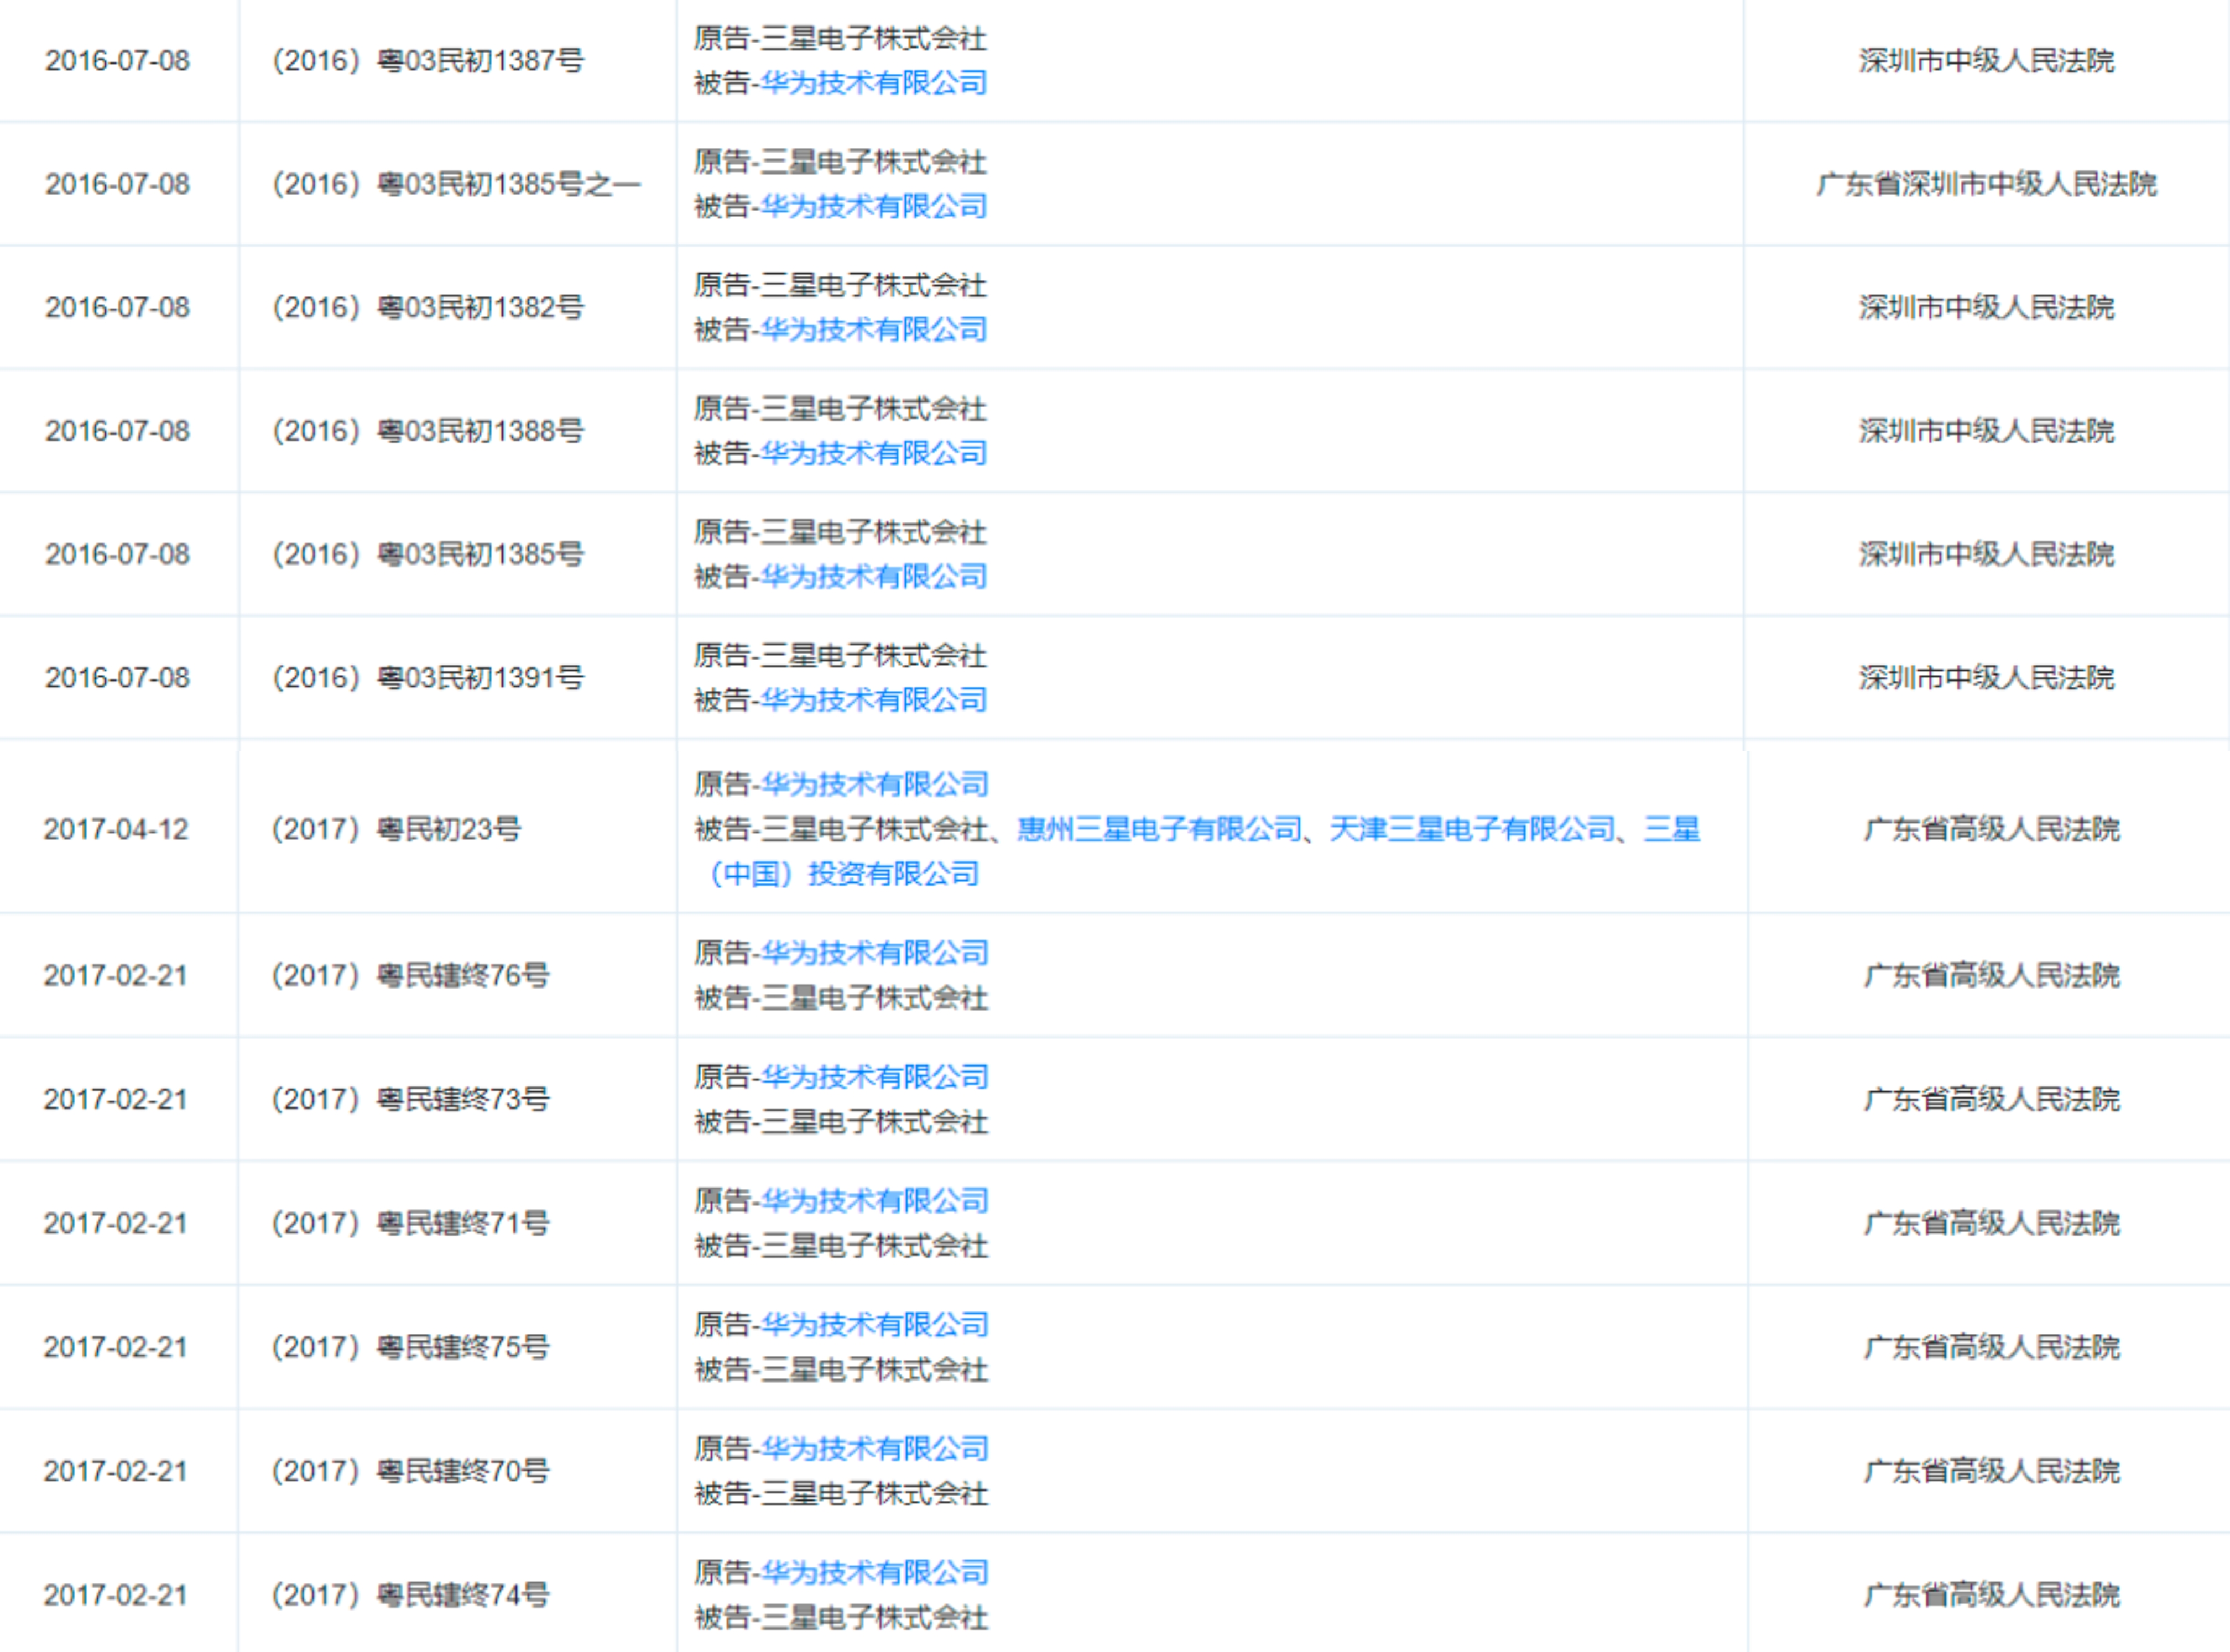This screenshot has height=1652, width=2230.
Task: Click case number (2016）粤03民初1388号
Action: [x=428, y=432]
